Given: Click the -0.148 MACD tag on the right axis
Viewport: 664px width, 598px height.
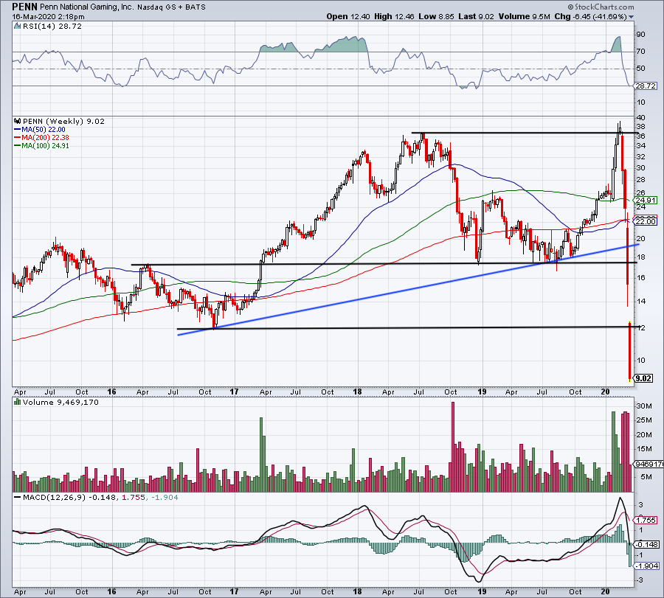Looking at the screenshot, I should pos(646,545).
